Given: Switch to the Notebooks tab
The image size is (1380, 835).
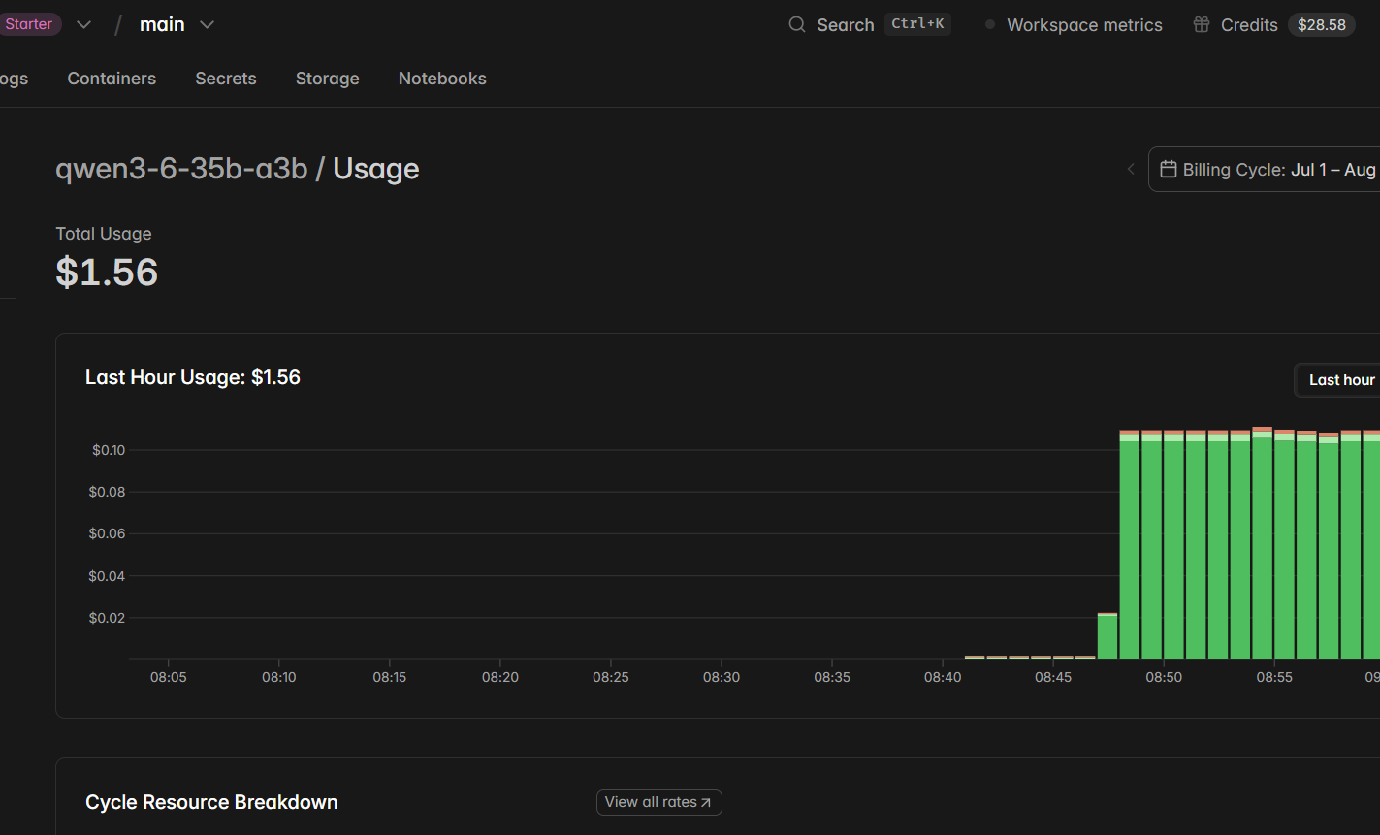Looking at the screenshot, I should (x=442, y=79).
